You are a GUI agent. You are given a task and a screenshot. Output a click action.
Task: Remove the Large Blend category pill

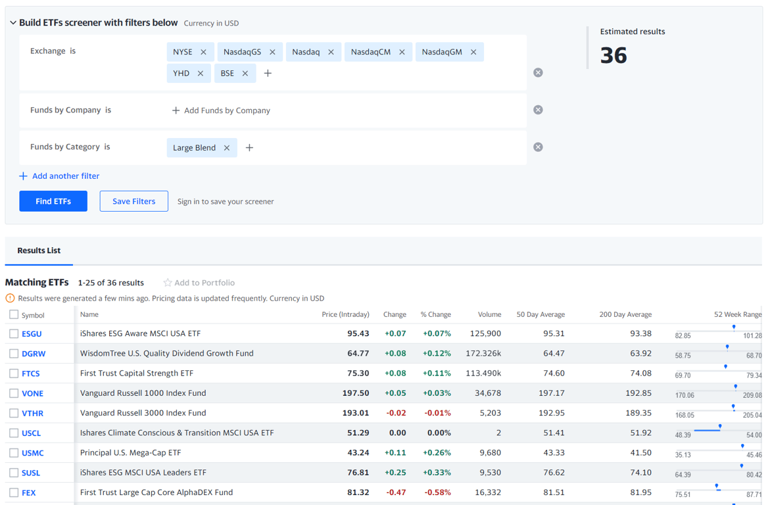tap(226, 147)
